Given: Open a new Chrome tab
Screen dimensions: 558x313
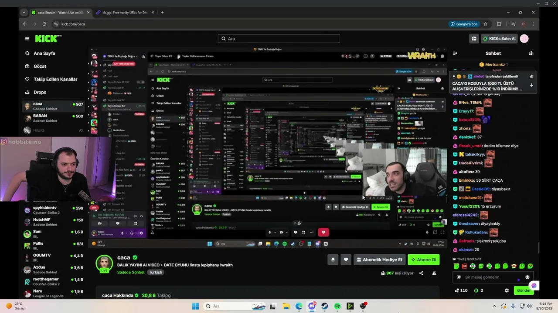Looking at the screenshot, I should 162,13.
